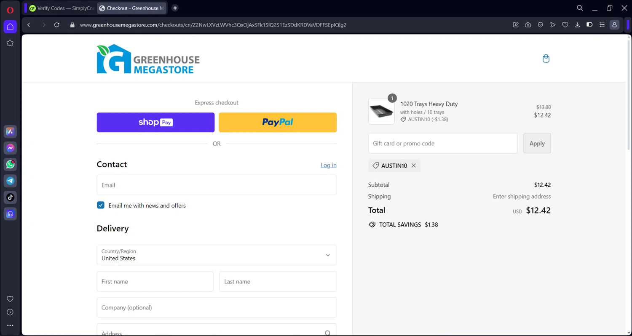This screenshot has width=632, height=336.
Task: Open the send flow arrow icon
Action: pyautogui.click(x=553, y=25)
